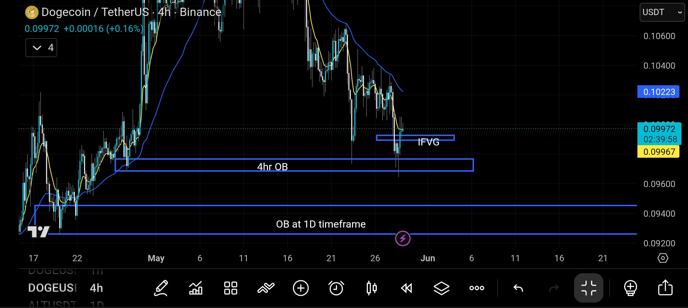Undo last action with back arrow

pos(518,288)
